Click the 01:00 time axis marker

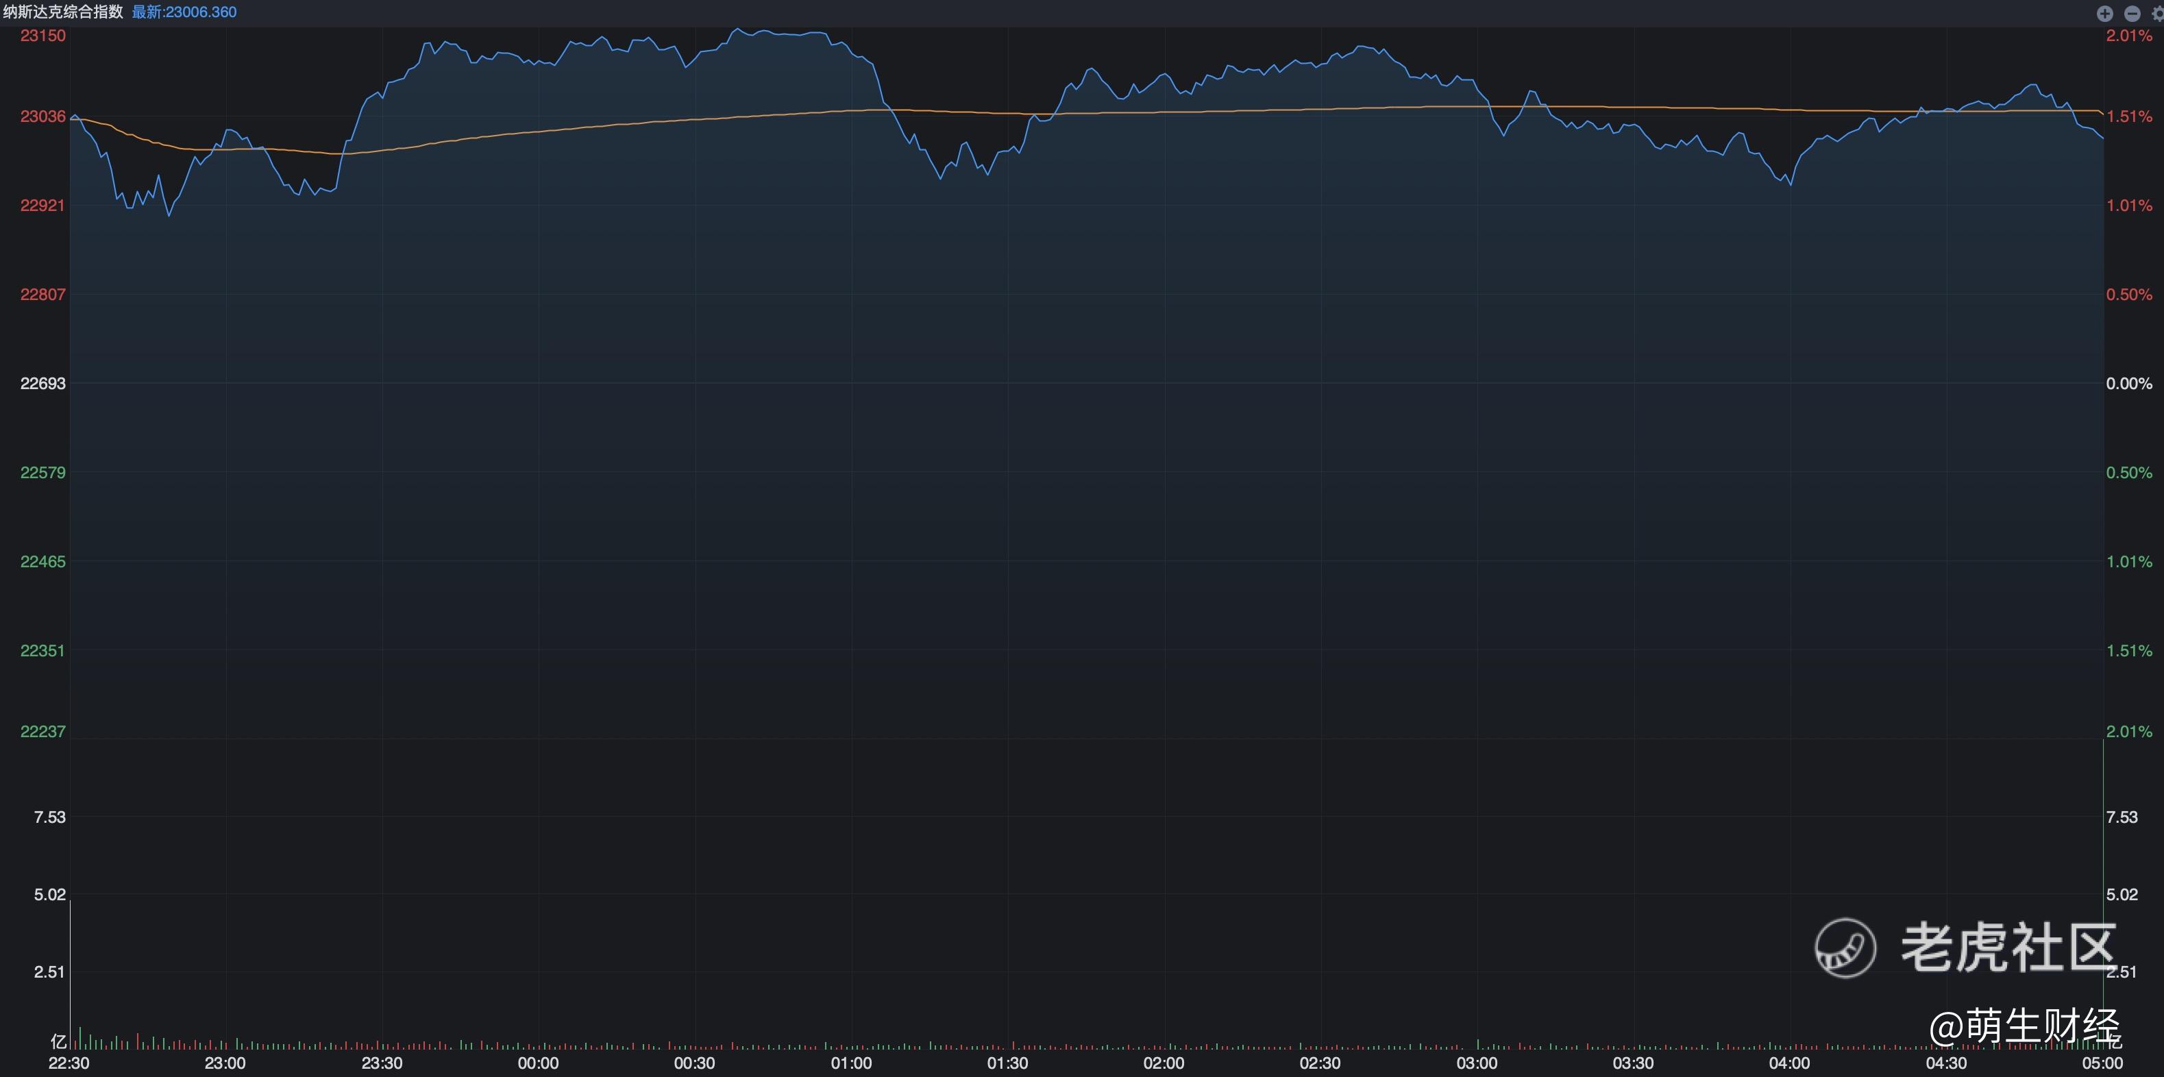[851, 1063]
